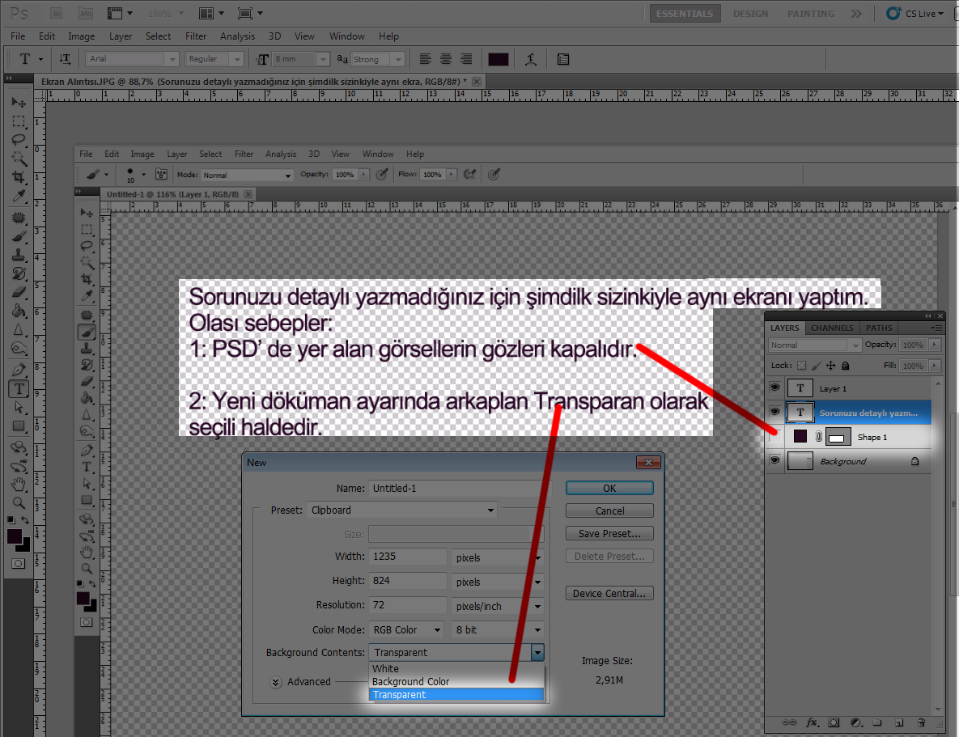
Task: Center-align text in the options bar
Action: pos(445,59)
